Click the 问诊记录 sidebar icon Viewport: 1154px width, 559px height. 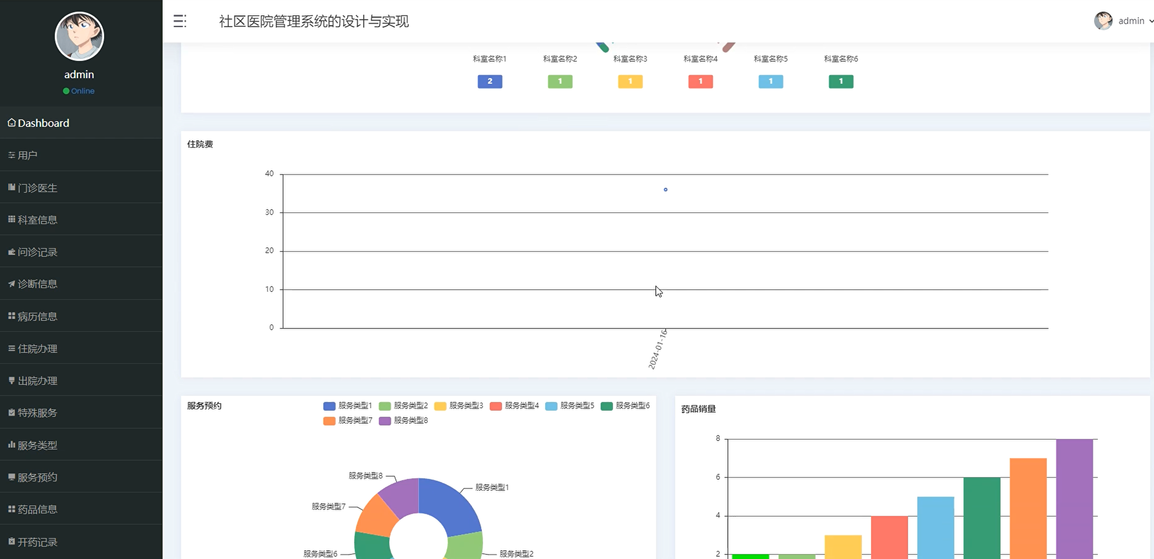[x=12, y=252]
